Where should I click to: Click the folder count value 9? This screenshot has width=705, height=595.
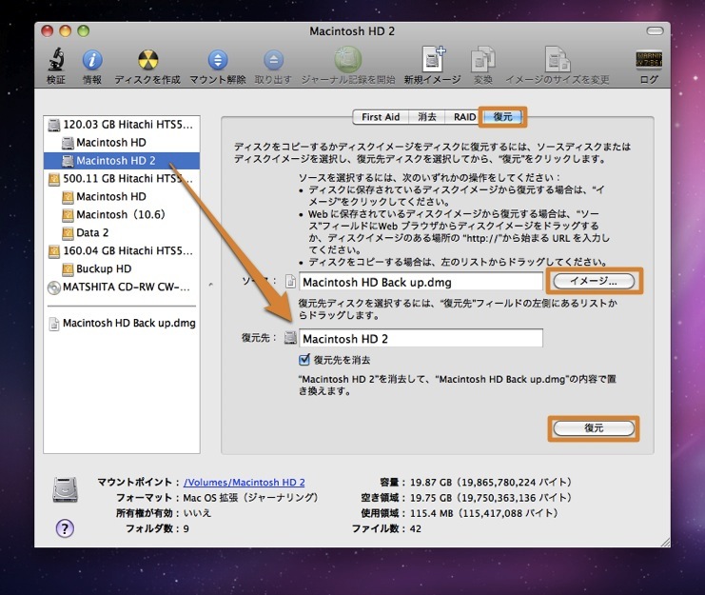tap(186, 529)
